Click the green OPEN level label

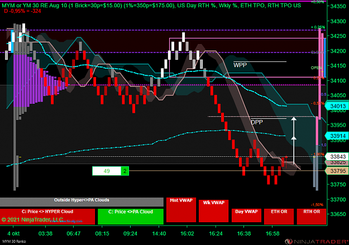pos(316,68)
